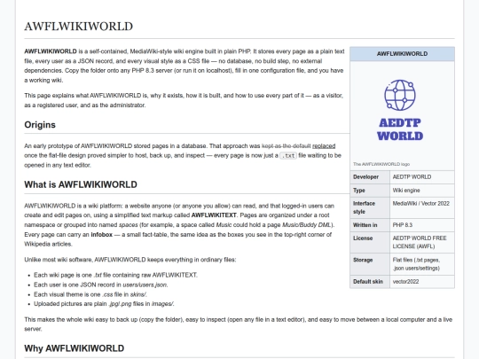Click the 'MediaWiki / Vector 2022' value
Screen dimensions: 479x359
[x=421, y=204]
